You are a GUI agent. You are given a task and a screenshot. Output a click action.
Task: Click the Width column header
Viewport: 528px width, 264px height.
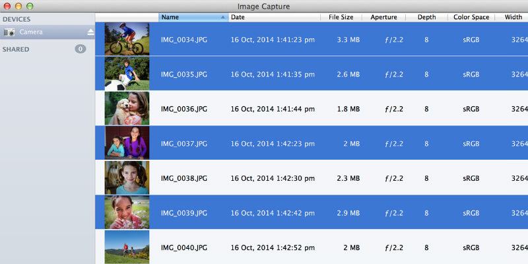(513, 17)
